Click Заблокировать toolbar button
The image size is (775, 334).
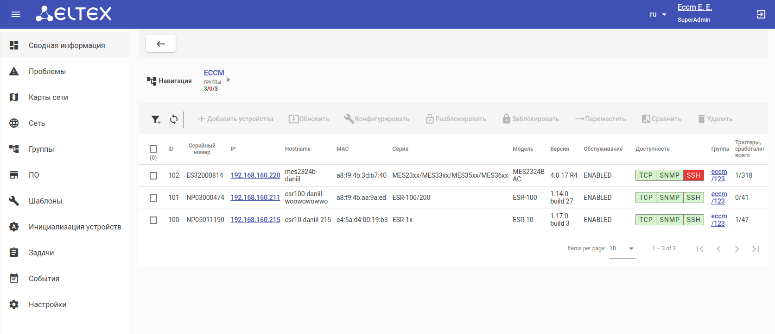(x=531, y=119)
